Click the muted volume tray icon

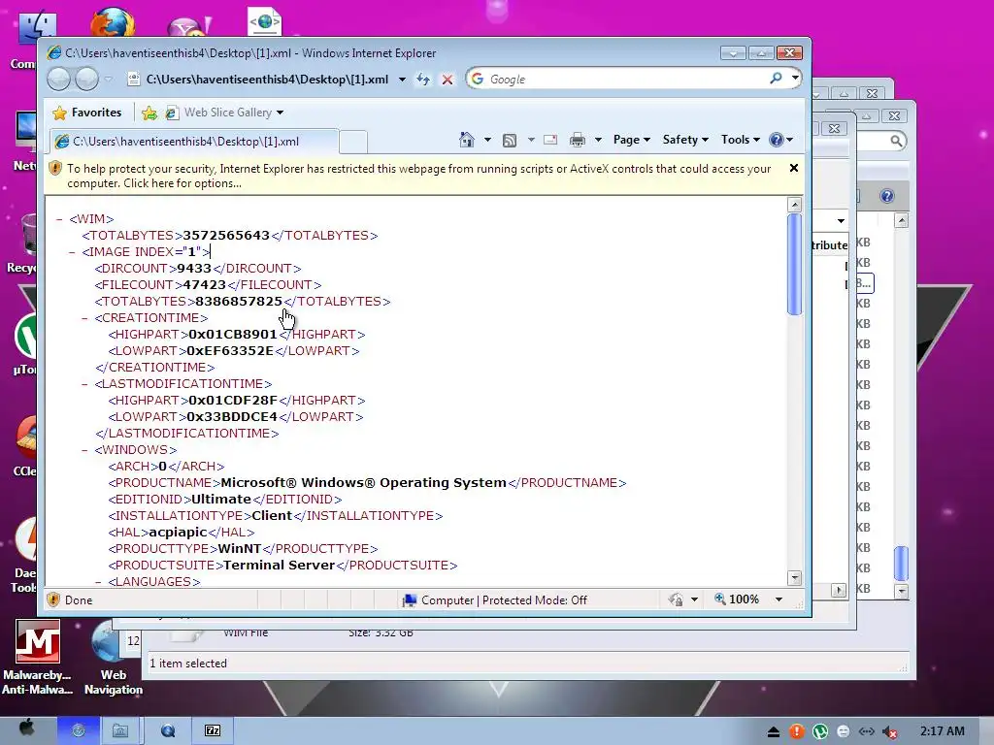coord(891,731)
